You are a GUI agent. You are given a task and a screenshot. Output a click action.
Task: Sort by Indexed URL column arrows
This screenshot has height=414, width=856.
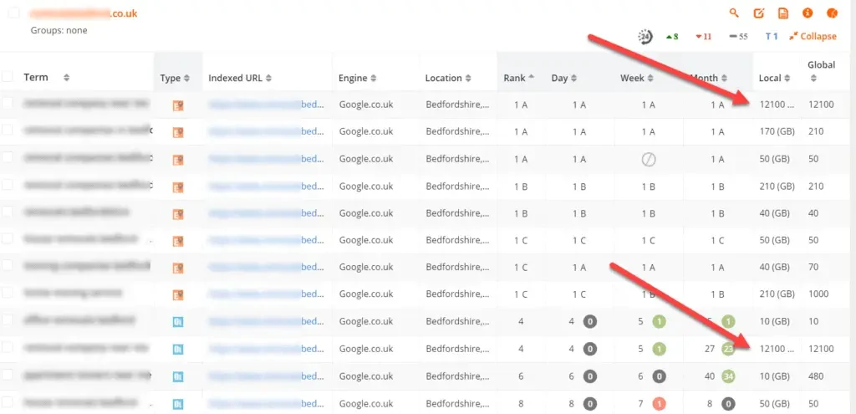(x=268, y=78)
